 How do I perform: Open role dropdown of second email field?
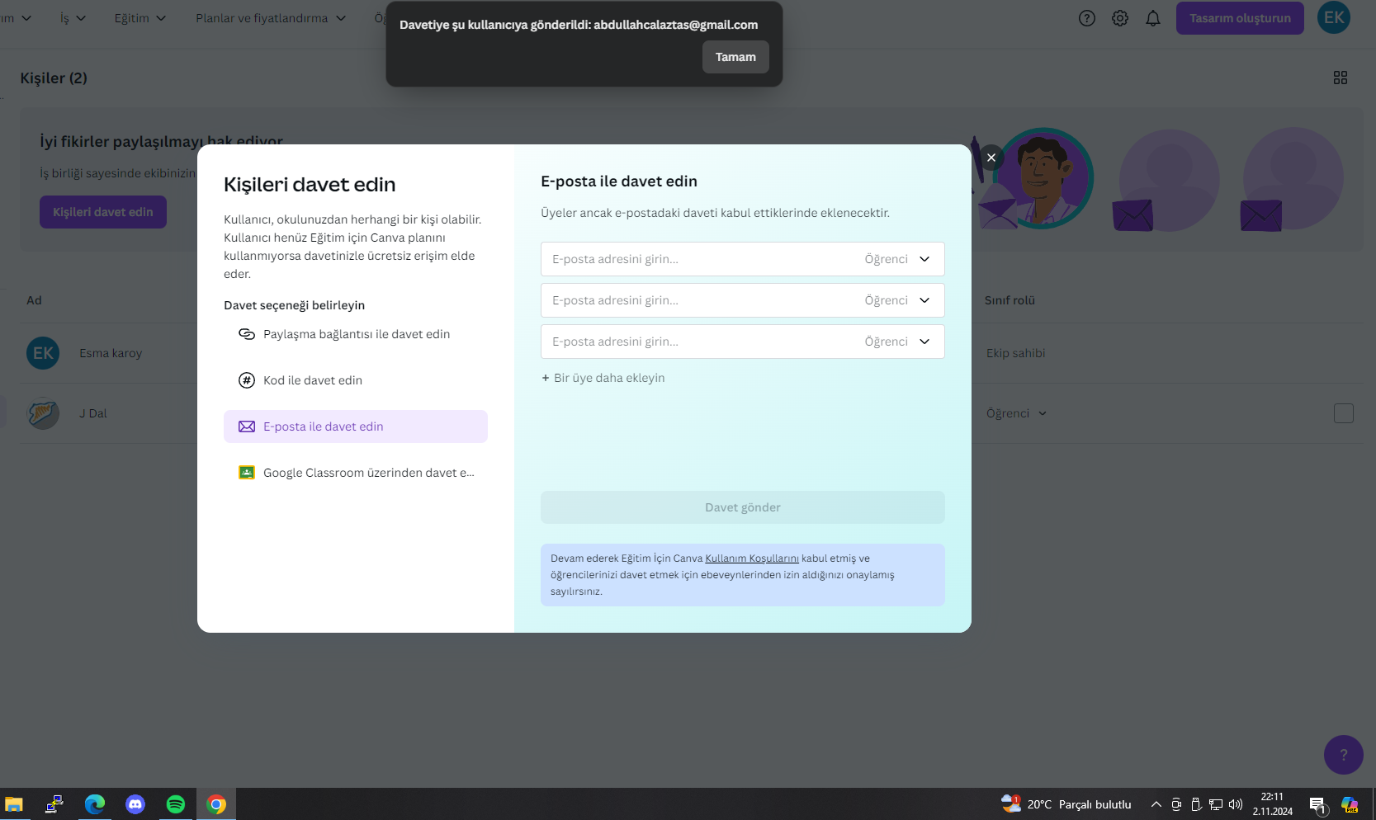[898, 300]
